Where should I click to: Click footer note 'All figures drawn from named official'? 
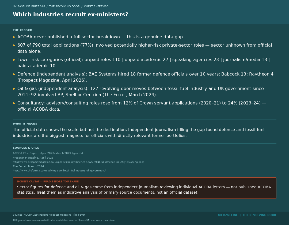coord(64,220)
